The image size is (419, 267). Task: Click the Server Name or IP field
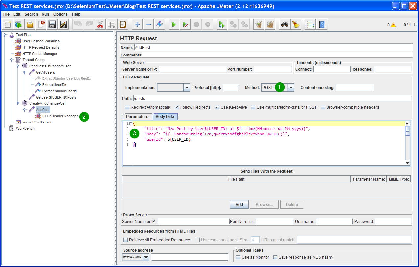(x=193, y=69)
